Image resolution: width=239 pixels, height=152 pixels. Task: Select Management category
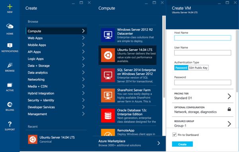tap(56, 114)
